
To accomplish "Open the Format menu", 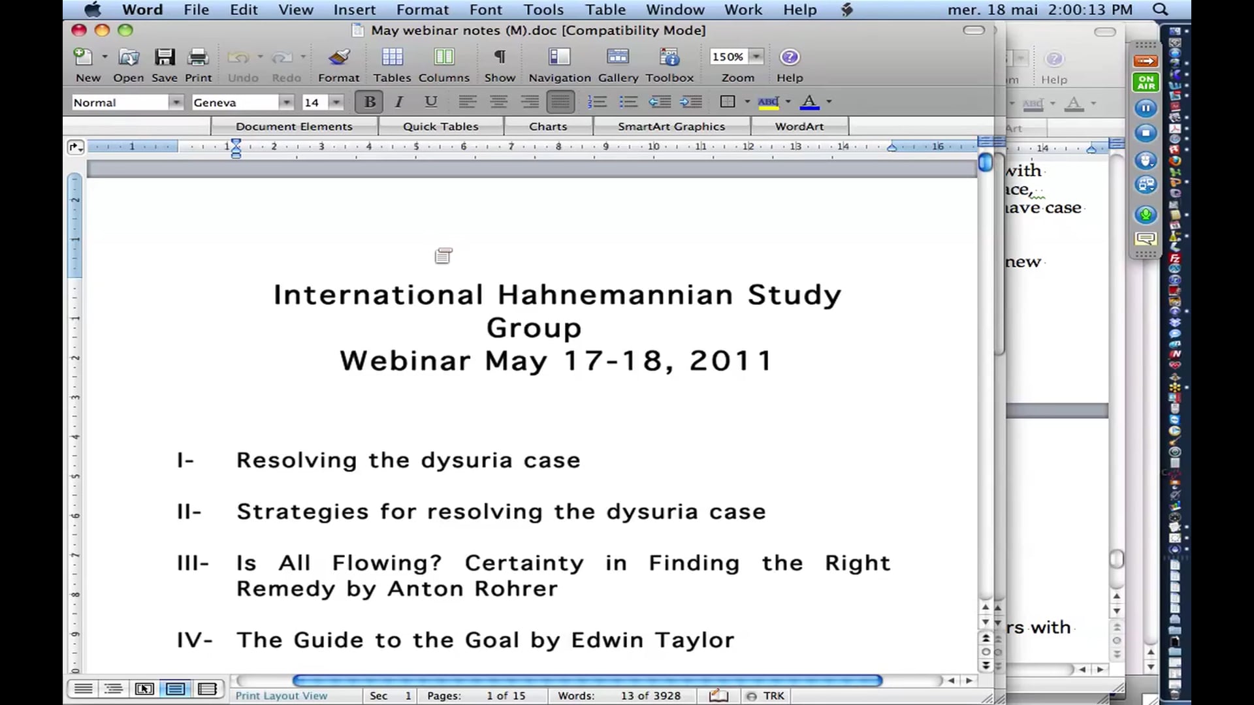I will coord(422,10).
